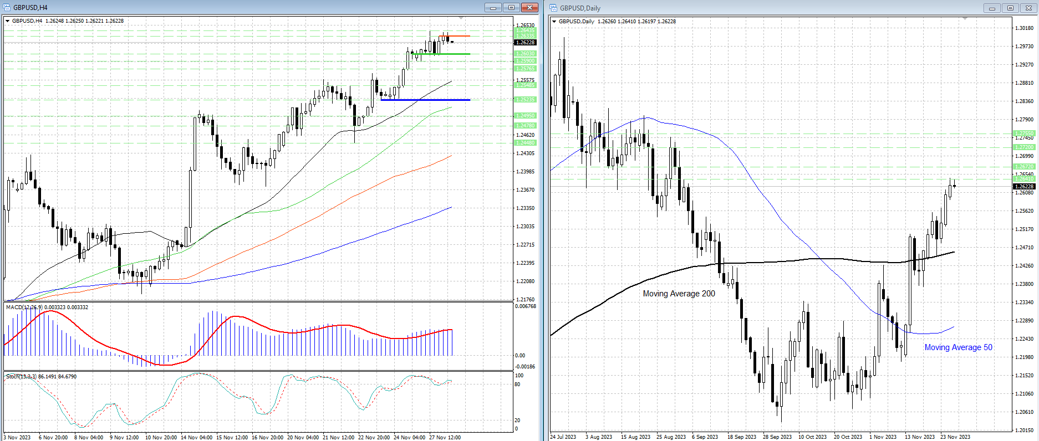The image size is (1039, 441).
Task: Close the GBPUSD,Daily chart window
Action: [x=1028, y=8]
